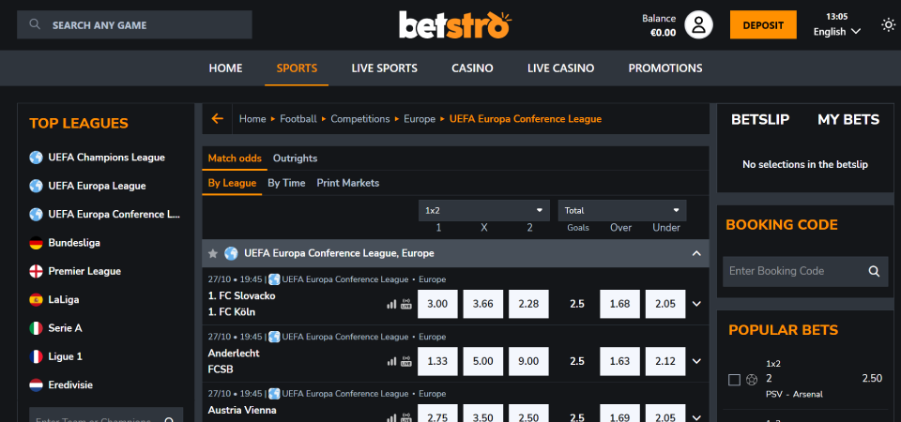Click the booking code search magnifier icon

tap(874, 271)
